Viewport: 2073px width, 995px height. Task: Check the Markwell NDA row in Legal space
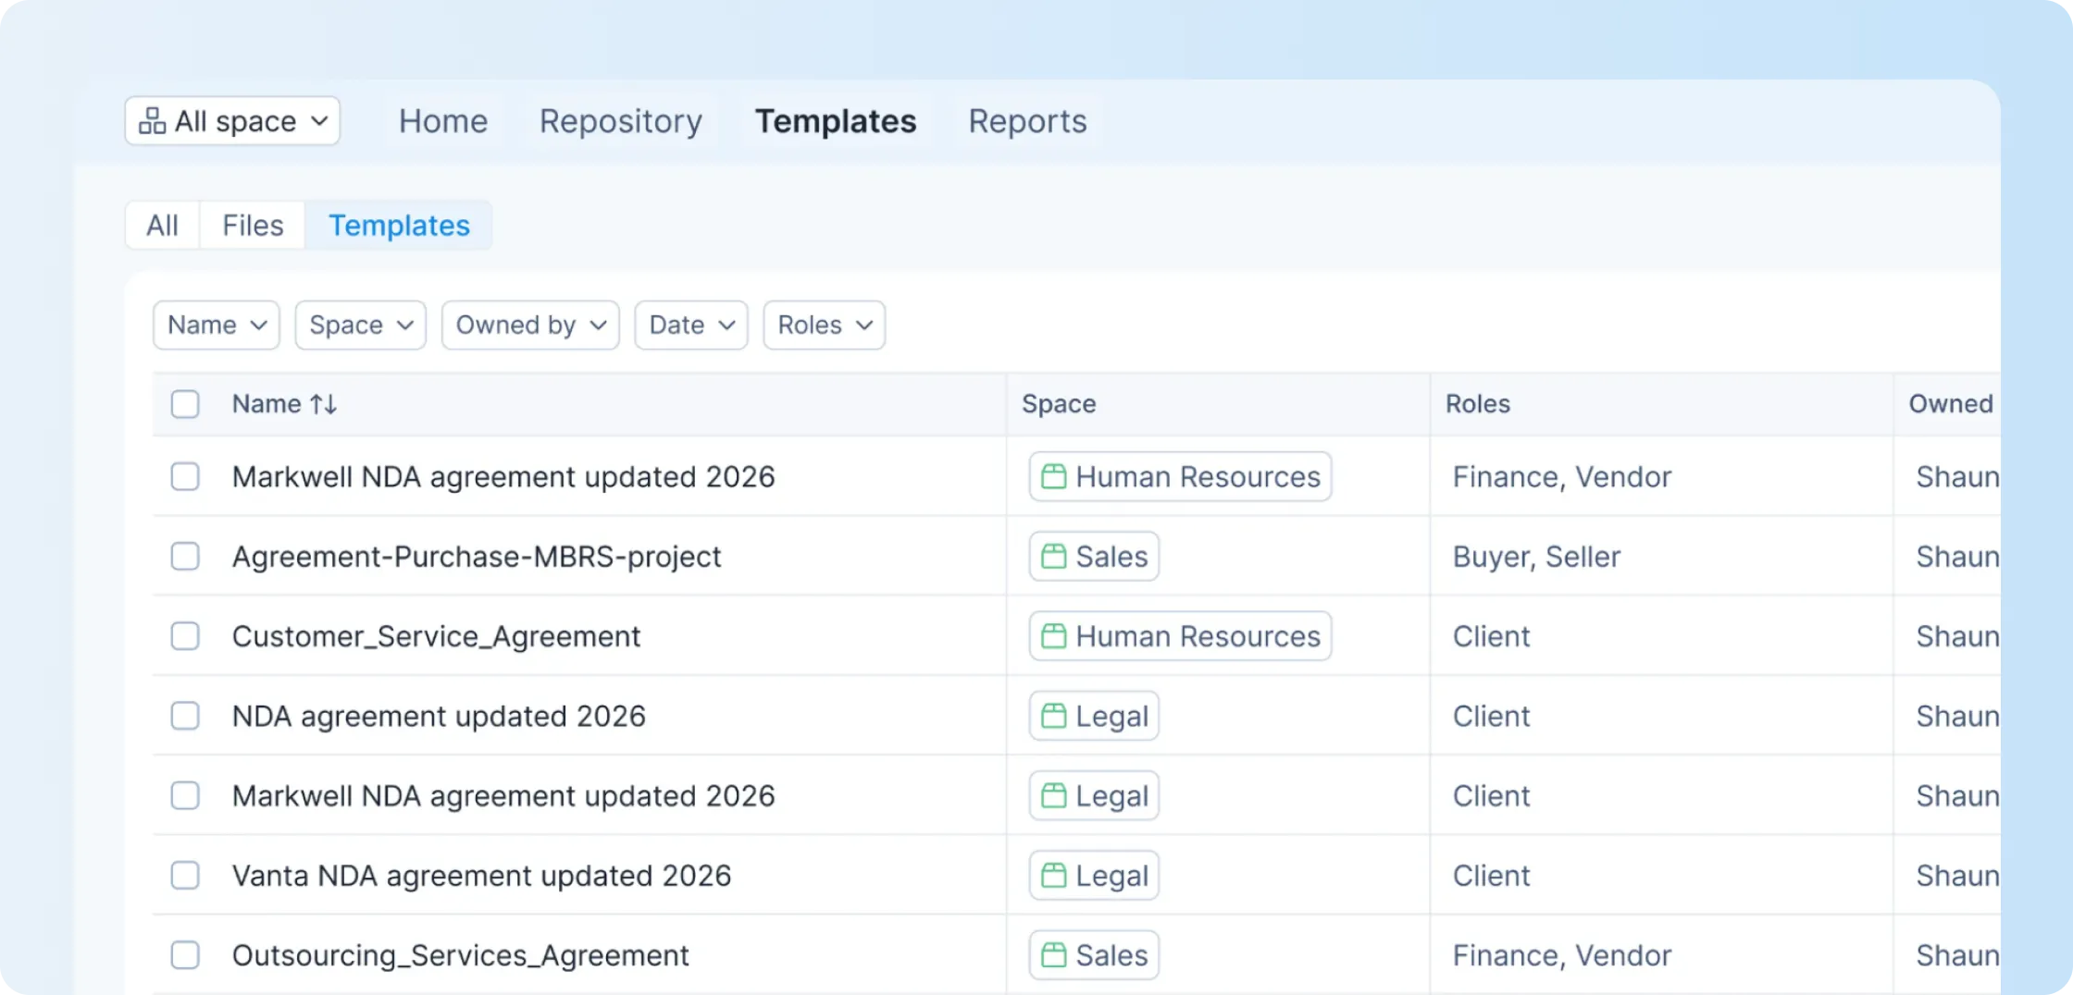[185, 795]
